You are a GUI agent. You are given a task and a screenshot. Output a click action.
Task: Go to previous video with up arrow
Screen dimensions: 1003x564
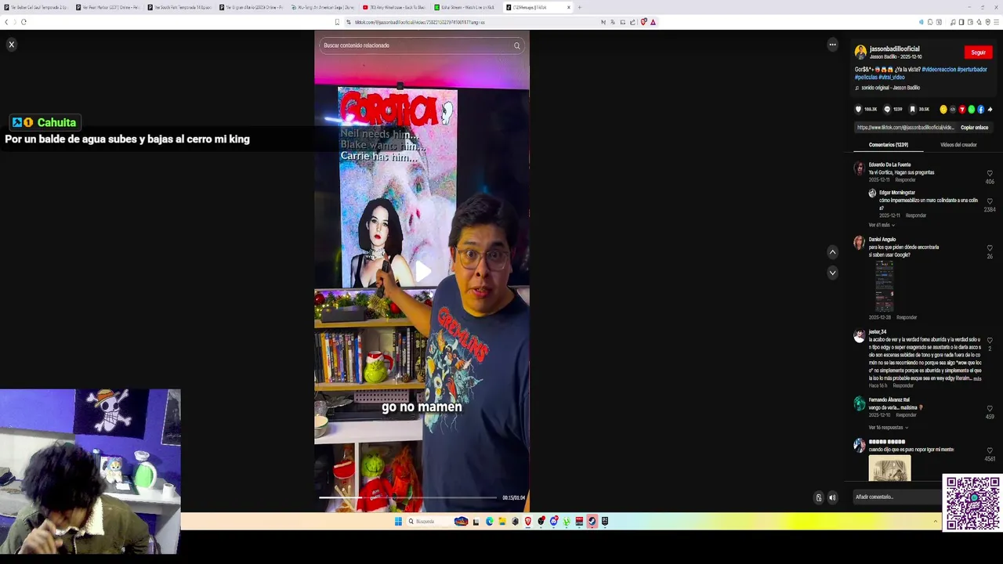click(x=832, y=252)
